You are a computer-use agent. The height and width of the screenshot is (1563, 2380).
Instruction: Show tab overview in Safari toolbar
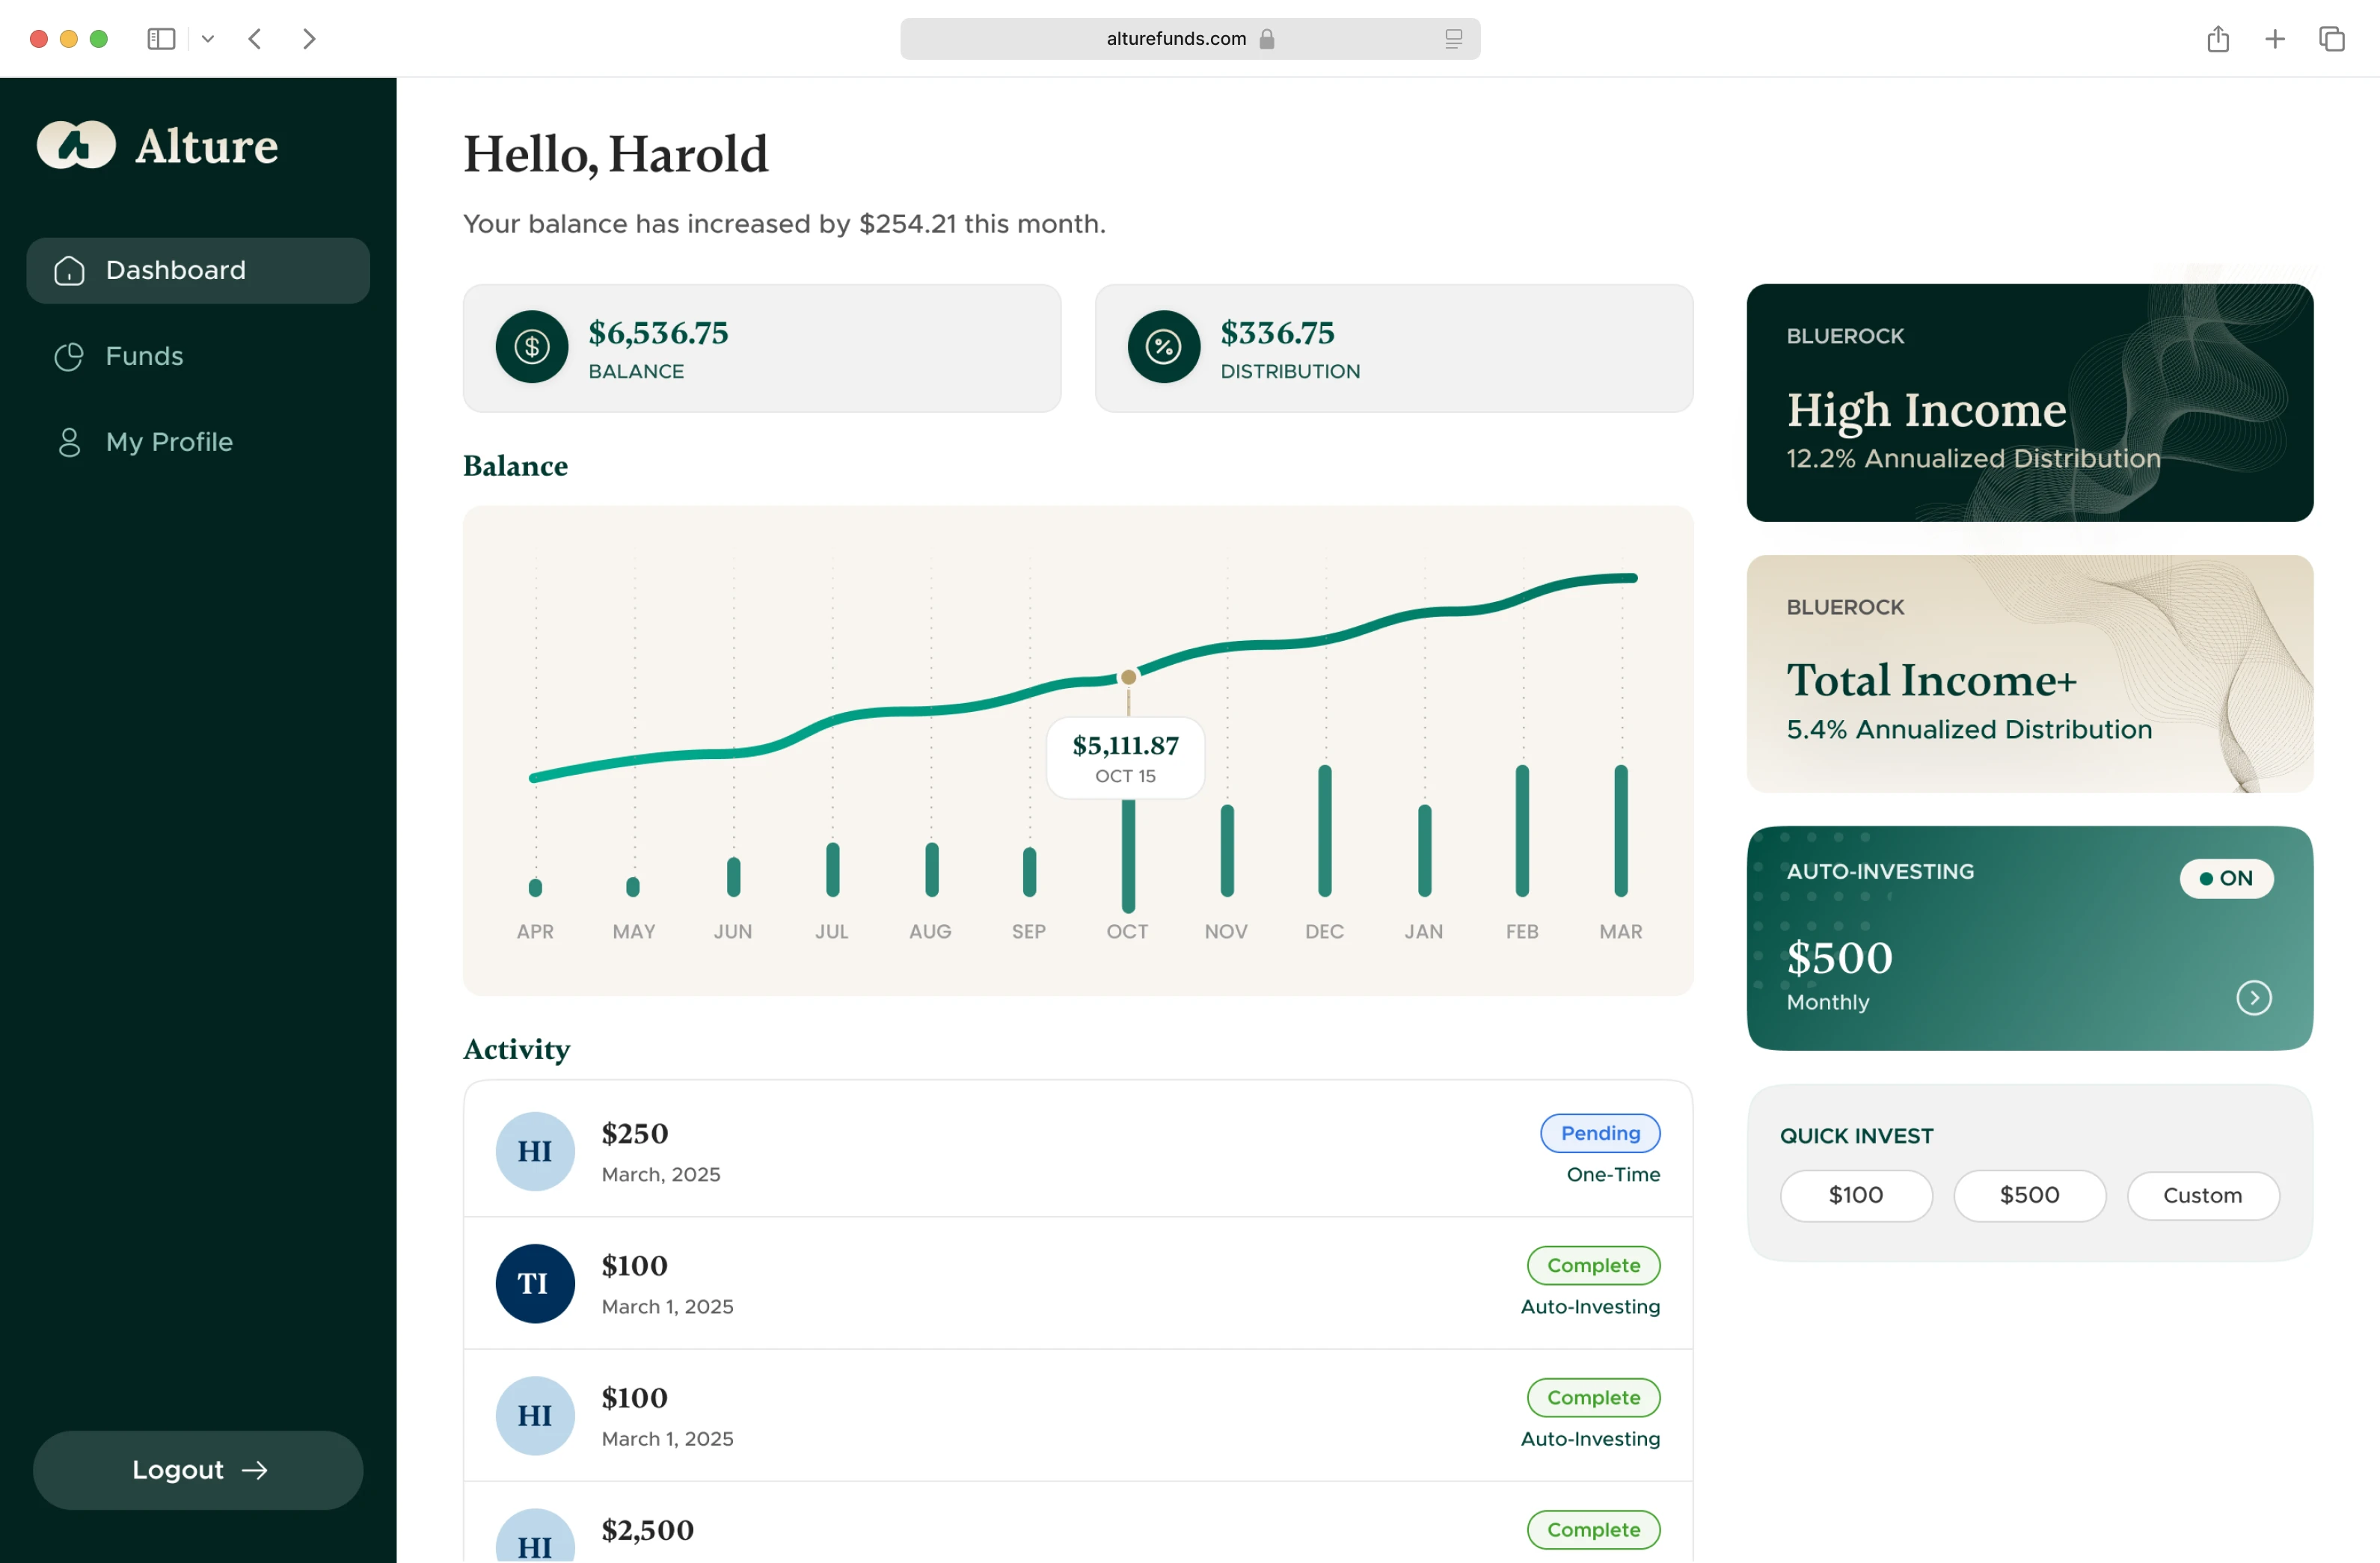2331,39
